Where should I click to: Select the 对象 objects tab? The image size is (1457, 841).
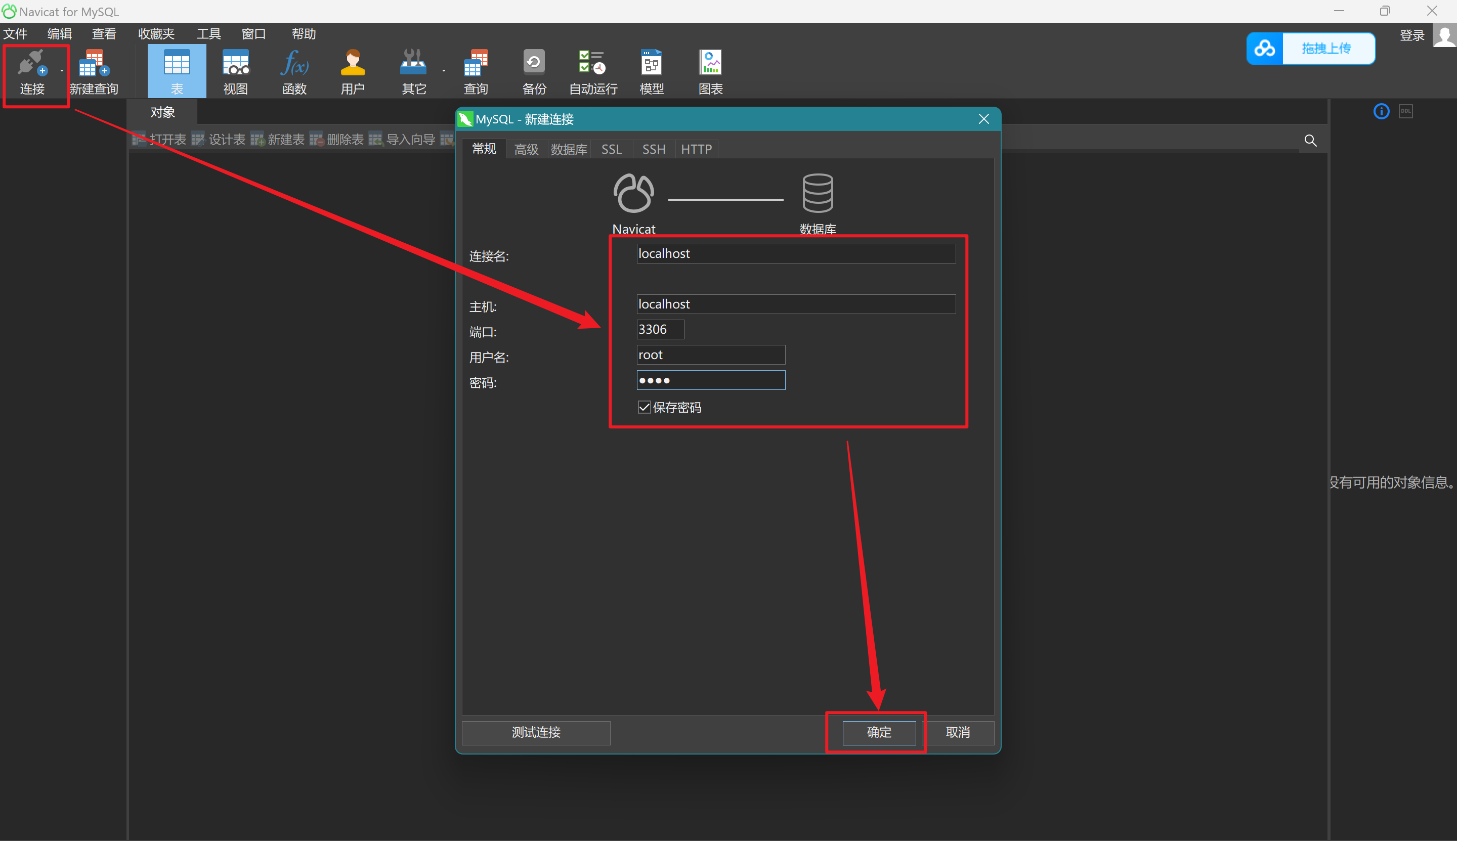162,112
